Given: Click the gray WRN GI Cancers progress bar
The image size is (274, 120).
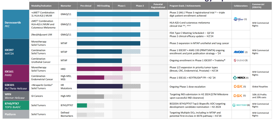Looking at the screenshot, I should click(x=90, y=96).
